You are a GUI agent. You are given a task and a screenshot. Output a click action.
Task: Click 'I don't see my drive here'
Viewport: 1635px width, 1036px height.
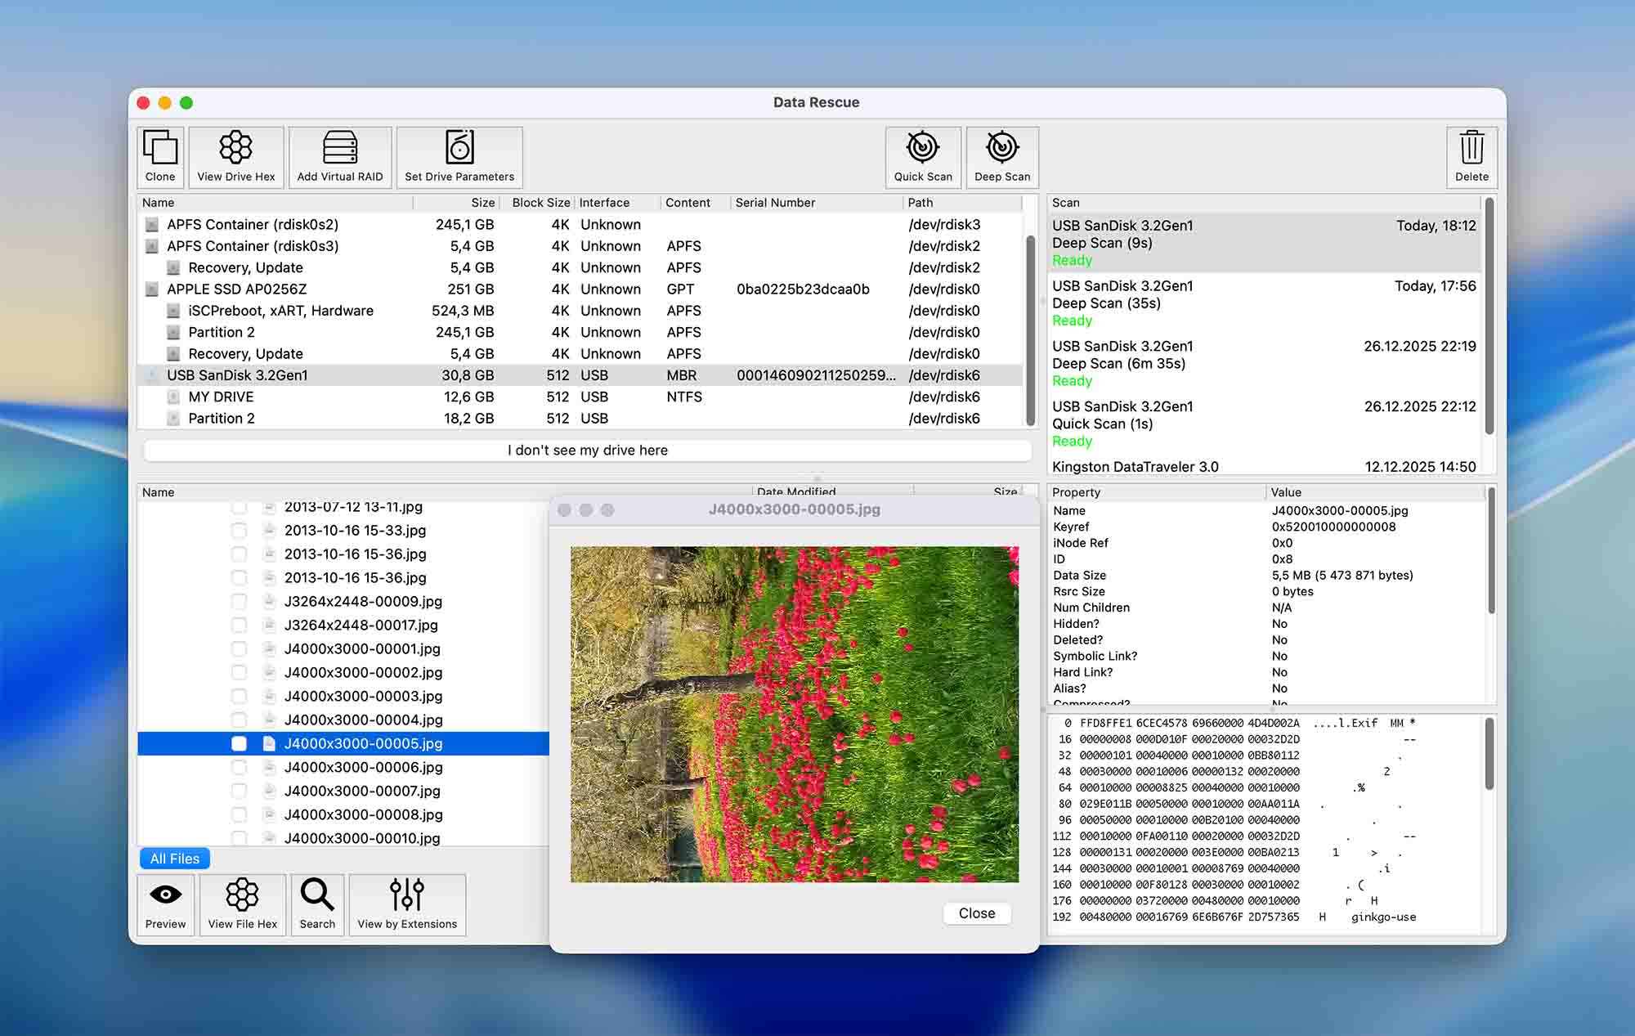pos(587,450)
